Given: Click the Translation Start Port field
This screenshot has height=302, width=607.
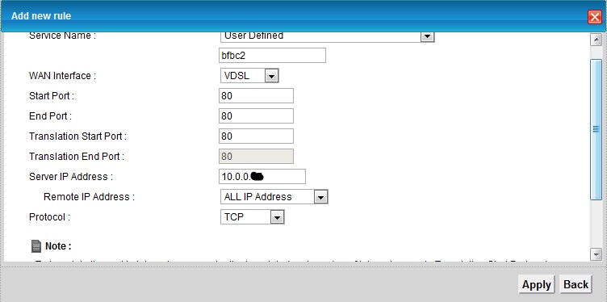Looking at the screenshot, I should (256, 136).
